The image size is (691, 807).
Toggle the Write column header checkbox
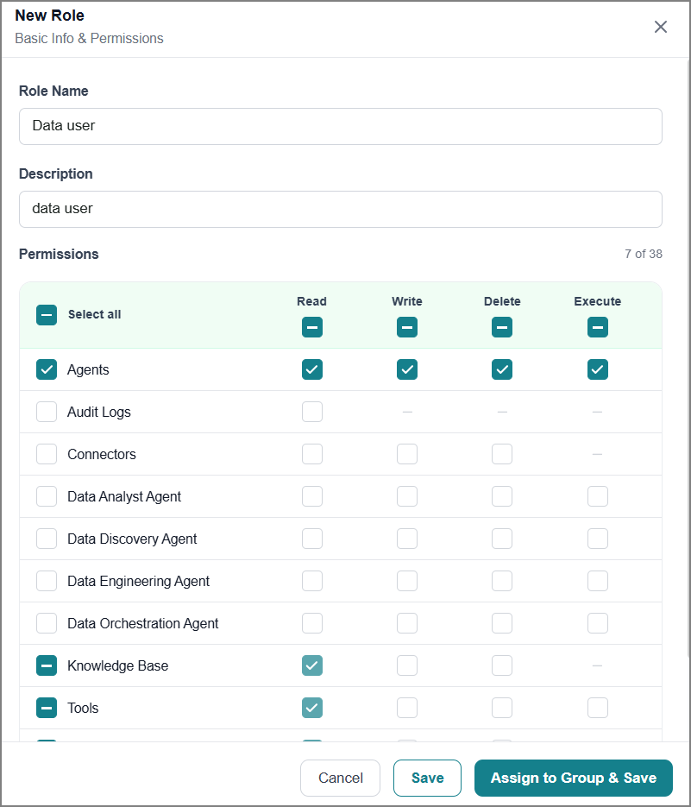tap(407, 327)
